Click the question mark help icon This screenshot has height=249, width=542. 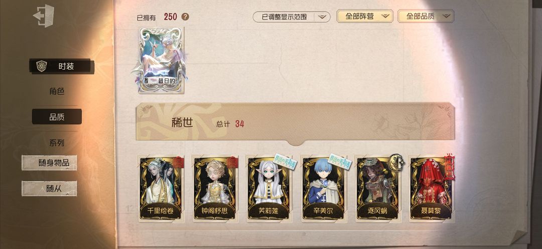coord(185,17)
